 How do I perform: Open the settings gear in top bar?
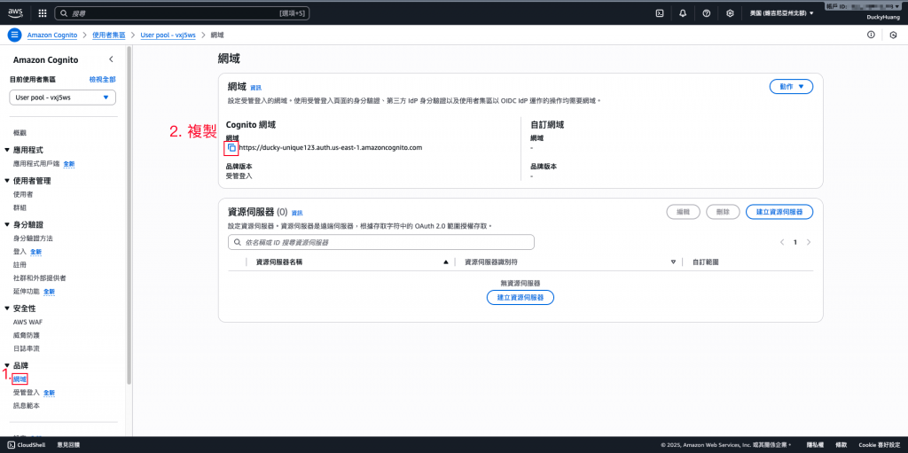point(730,12)
